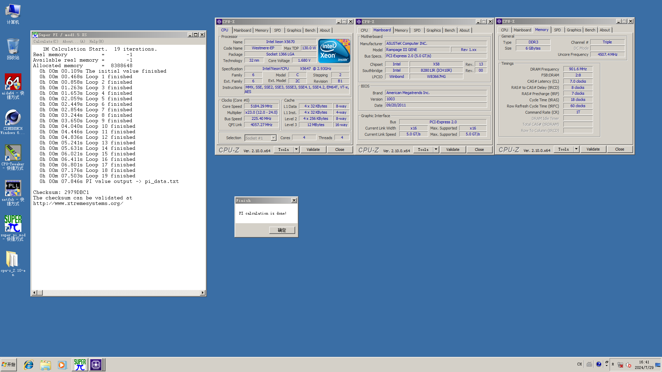
Task: Open SPD tab in Mainboard CPU-Z window
Action: click(x=417, y=30)
